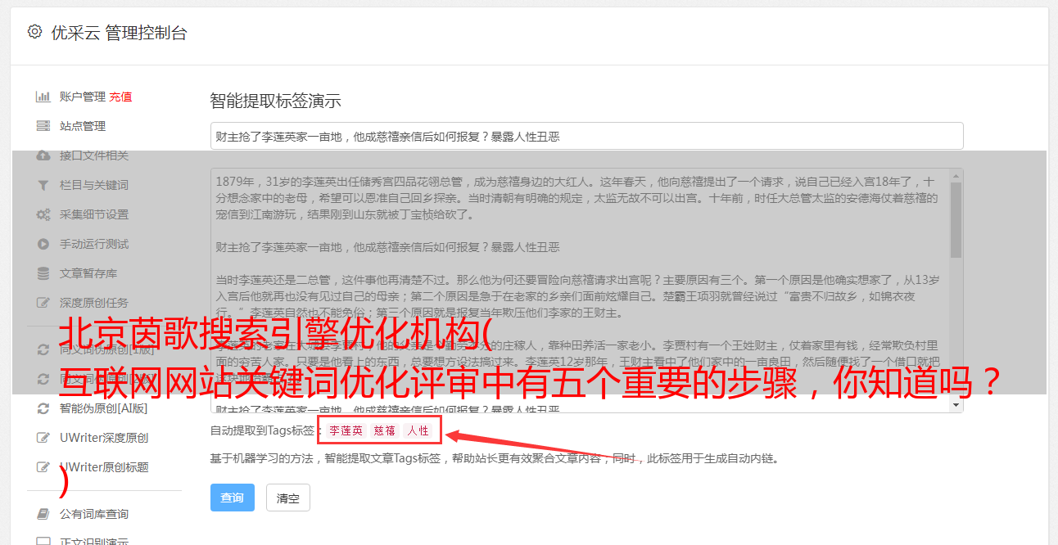
Task: Click the gears icon for 采集细节设置
Action: [43, 214]
